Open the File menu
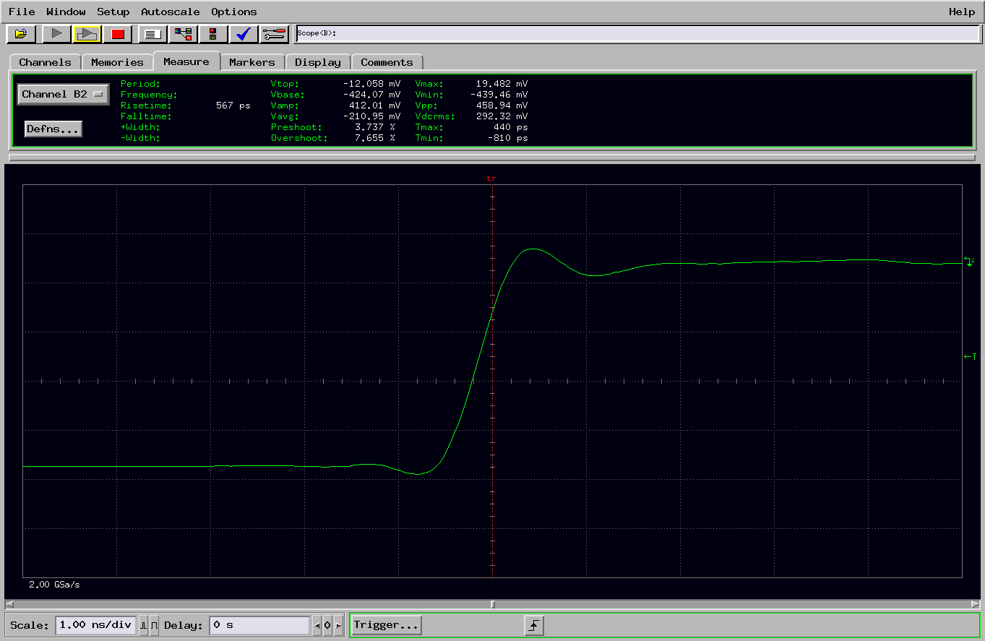The width and height of the screenshot is (985, 641). [22, 12]
